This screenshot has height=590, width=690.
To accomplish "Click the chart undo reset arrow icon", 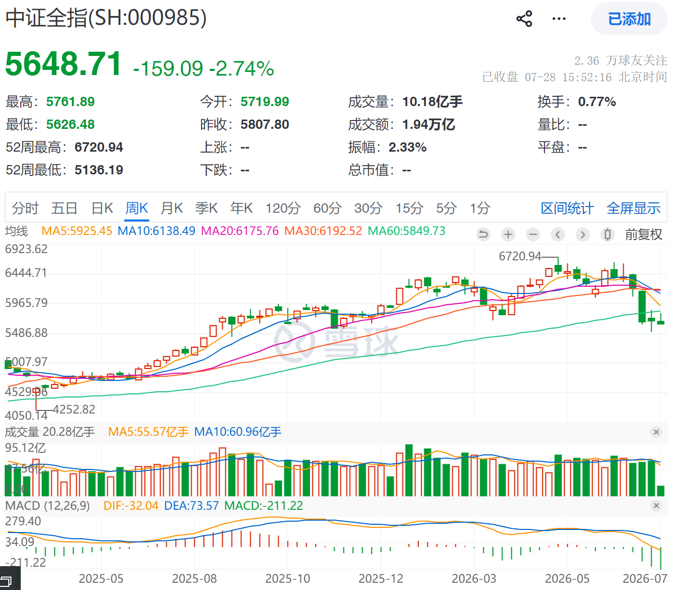I will pos(483,234).
